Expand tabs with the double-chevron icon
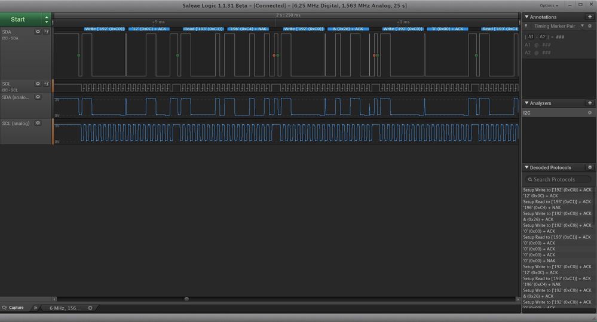597x322 pixels. tap(35, 308)
